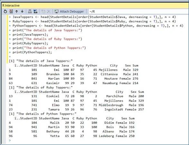
Task: Select the R Interactive window title tab
Action: pos(11,5)
